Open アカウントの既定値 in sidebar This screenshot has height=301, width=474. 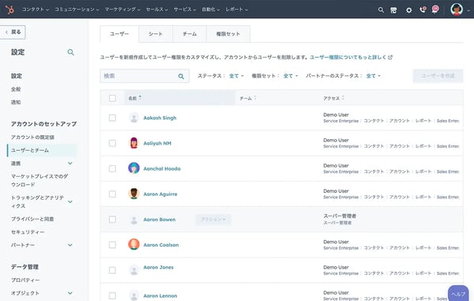[32, 137]
